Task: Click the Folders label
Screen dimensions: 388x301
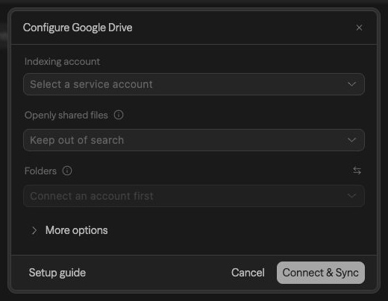Action: (x=40, y=171)
